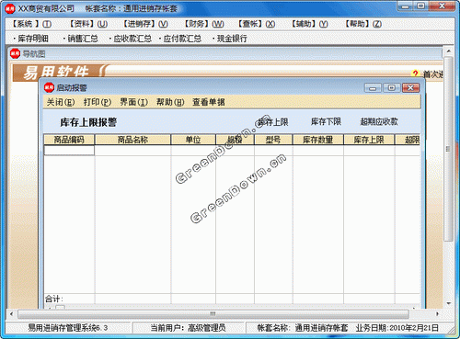This screenshot has height=339, width=460.
Task: Open 帮助(H) menu in the 启动报警 window
Action: pos(170,102)
